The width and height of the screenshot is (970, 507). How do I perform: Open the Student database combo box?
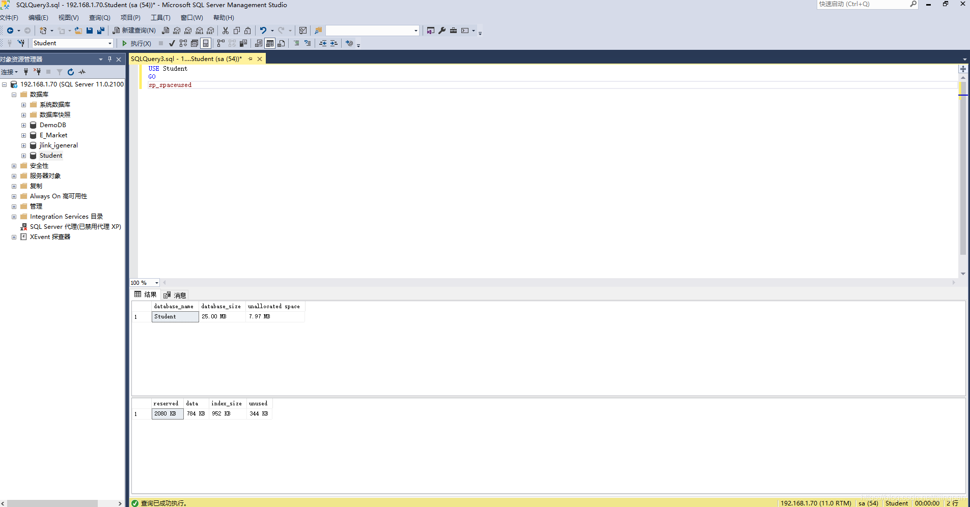click(x=72, y=43)
